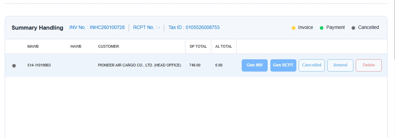Click the green Payment legend dot
This screenshot has height=138, width=395.
[321, 28]
